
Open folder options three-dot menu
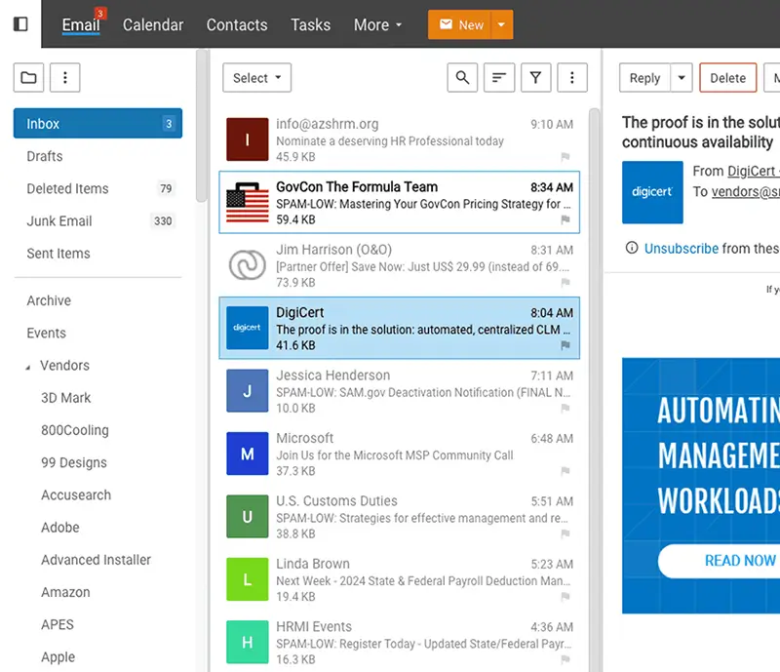(65, 78)
